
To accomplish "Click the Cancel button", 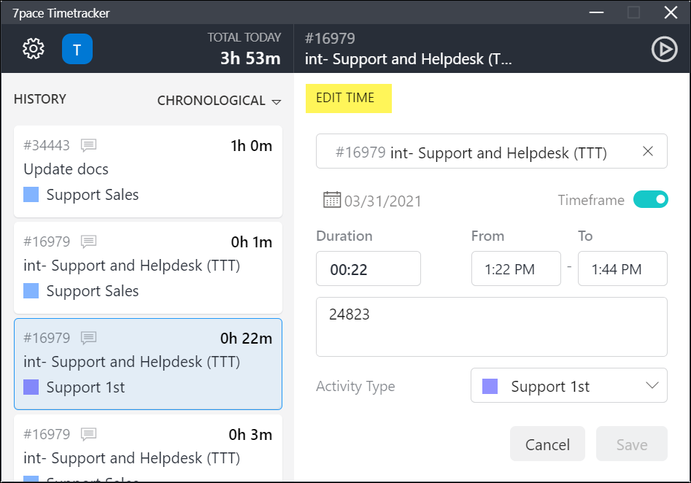I will click(547, 444).
